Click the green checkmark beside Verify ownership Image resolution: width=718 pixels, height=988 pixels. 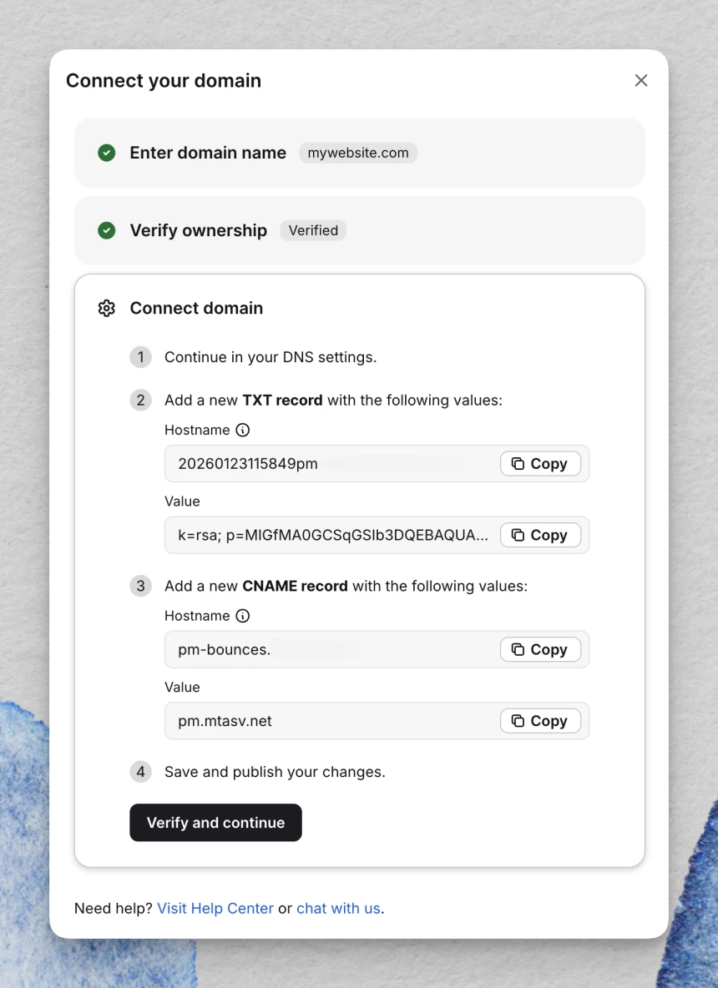(106, 230)
